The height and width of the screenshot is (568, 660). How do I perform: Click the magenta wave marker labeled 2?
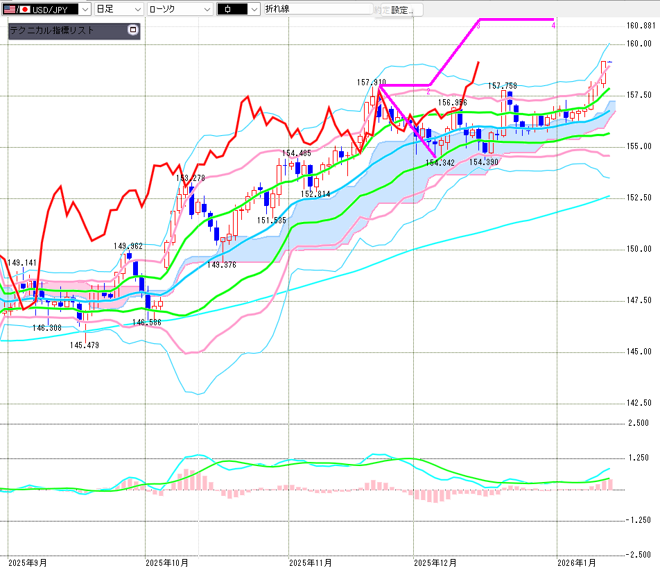pos(428,92)
